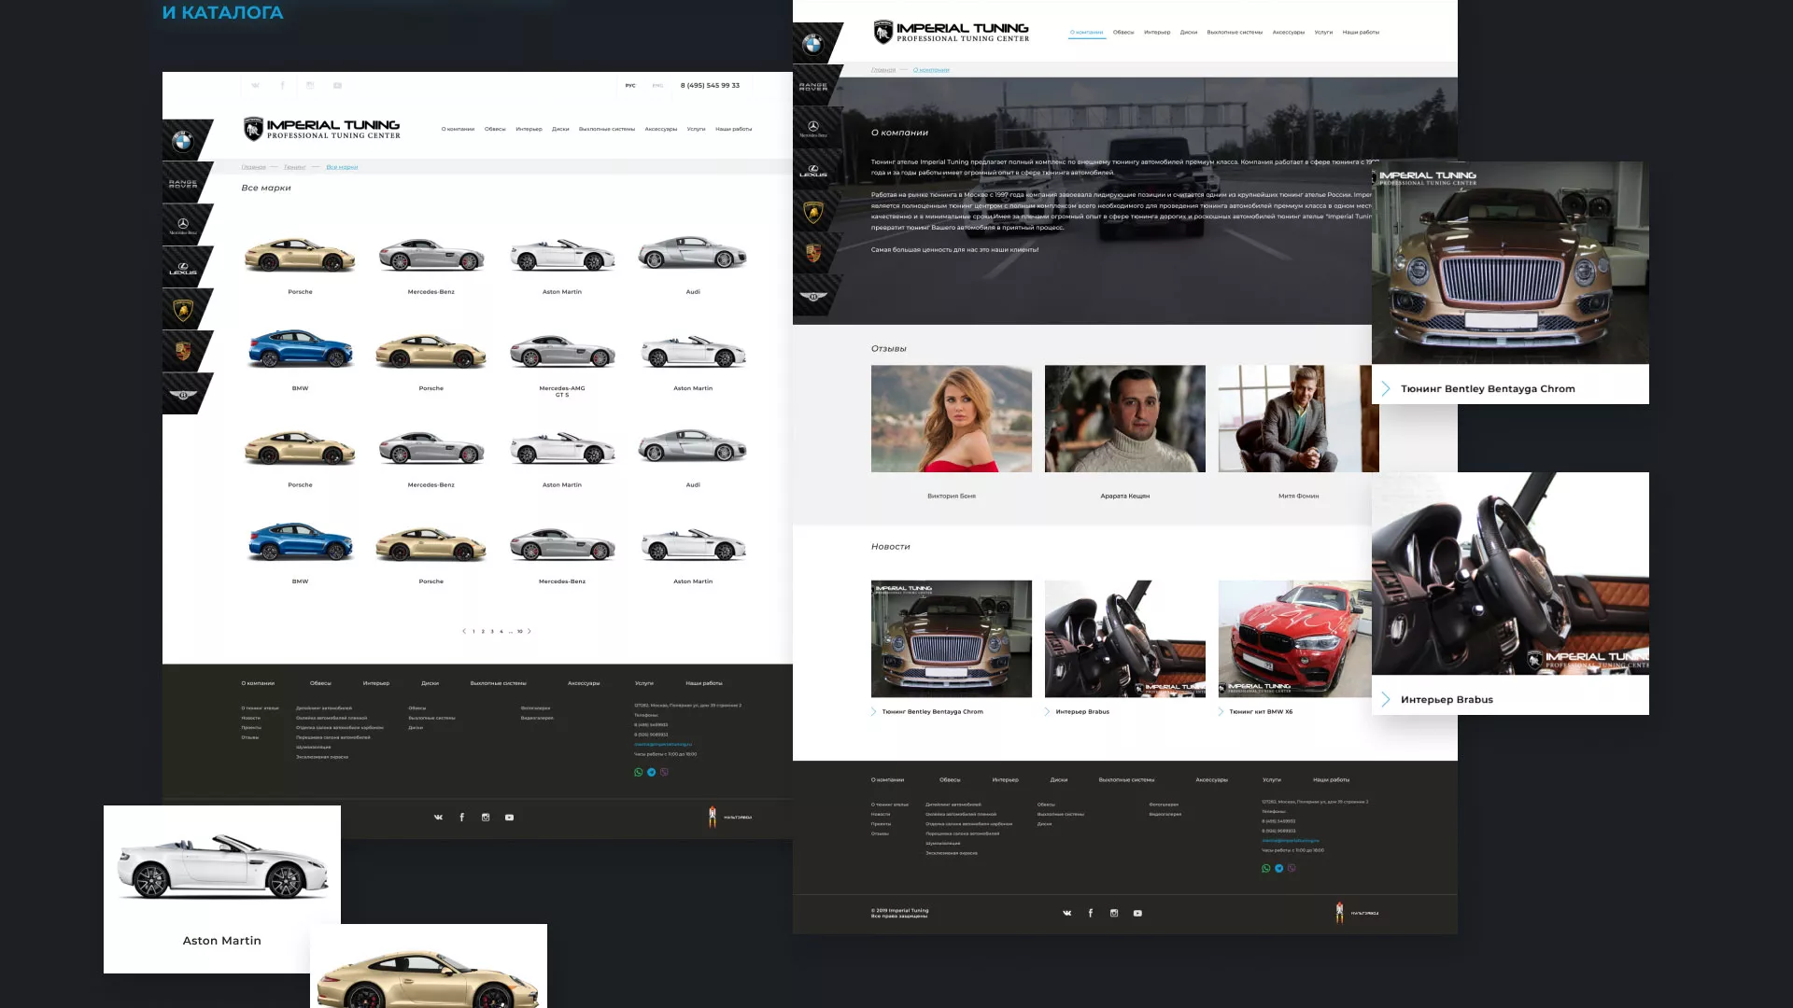1793x1008 pixels.
Task: Click the BMW logo in catalog page sidebar
Action: coord(183,141)
